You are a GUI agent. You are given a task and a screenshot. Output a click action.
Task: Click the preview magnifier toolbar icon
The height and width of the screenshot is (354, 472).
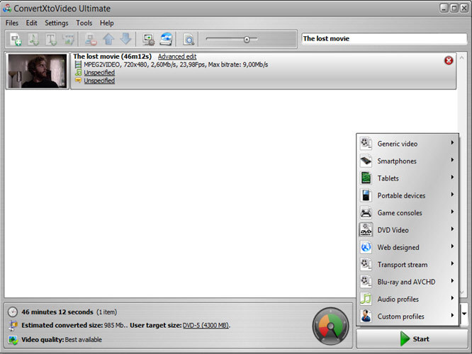pos(189,39)
